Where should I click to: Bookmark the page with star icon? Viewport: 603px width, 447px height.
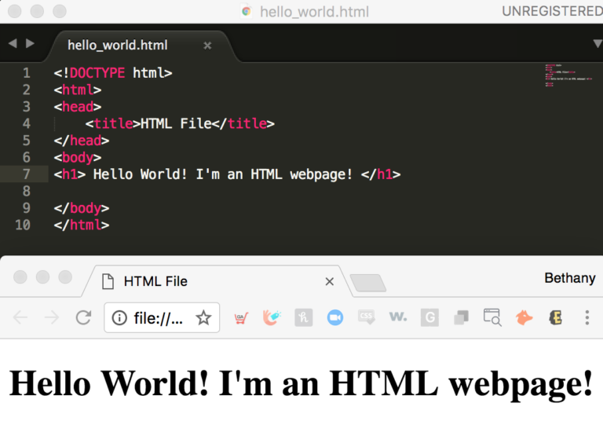(x=203, y=317)
